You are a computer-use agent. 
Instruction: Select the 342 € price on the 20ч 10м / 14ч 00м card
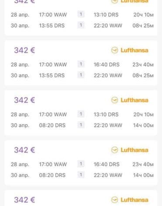24,100
